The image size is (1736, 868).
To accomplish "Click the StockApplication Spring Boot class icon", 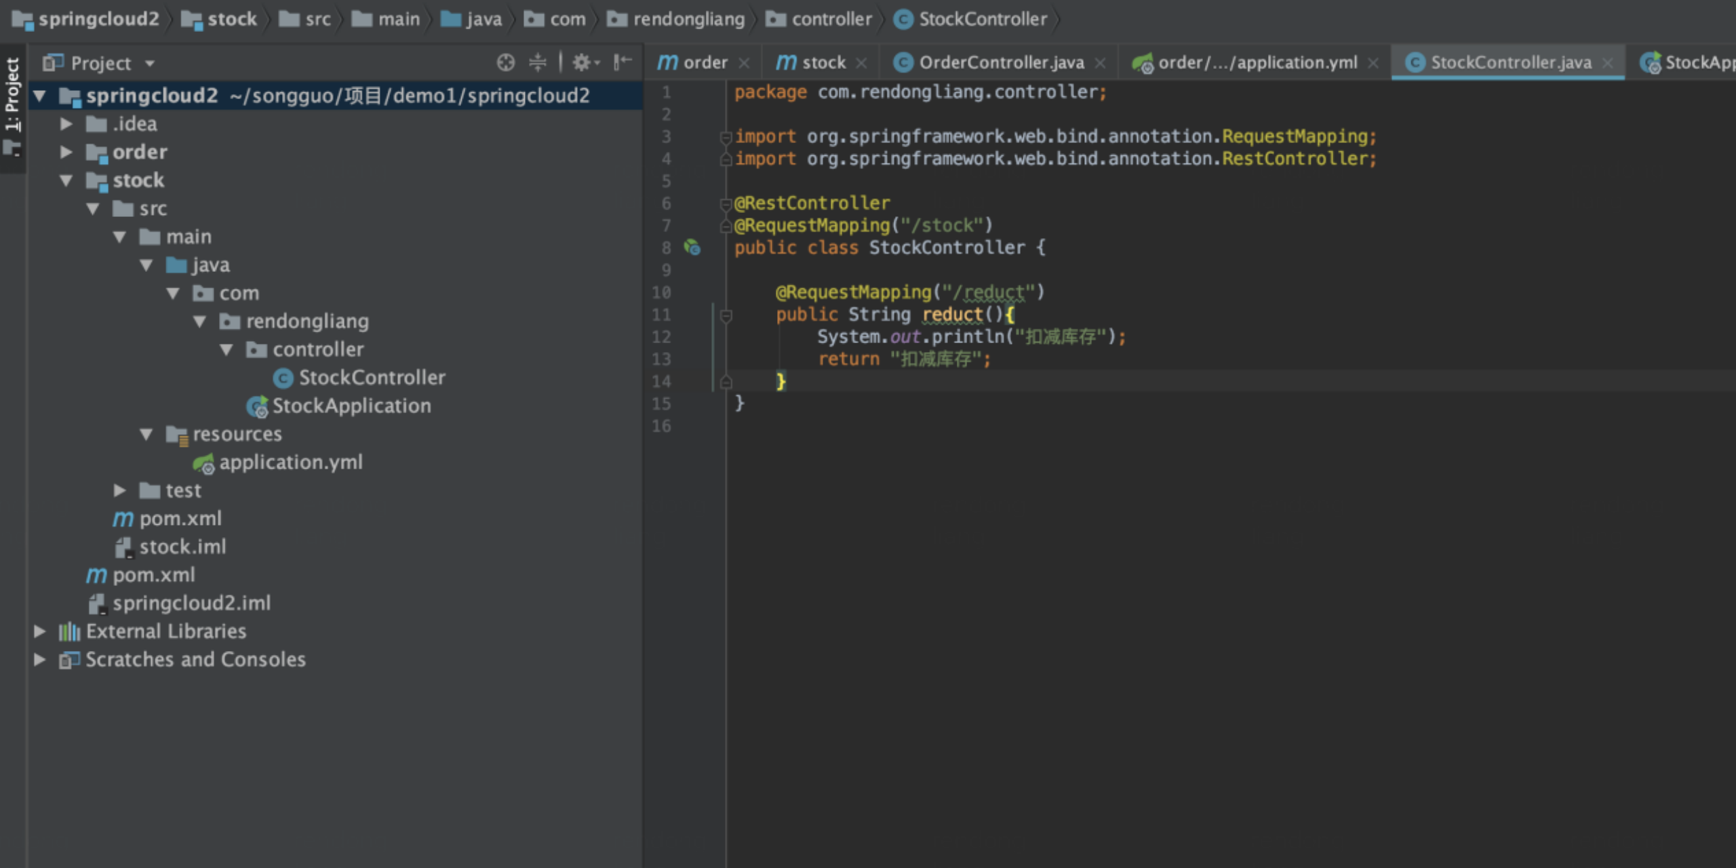I will coord(257,406).
